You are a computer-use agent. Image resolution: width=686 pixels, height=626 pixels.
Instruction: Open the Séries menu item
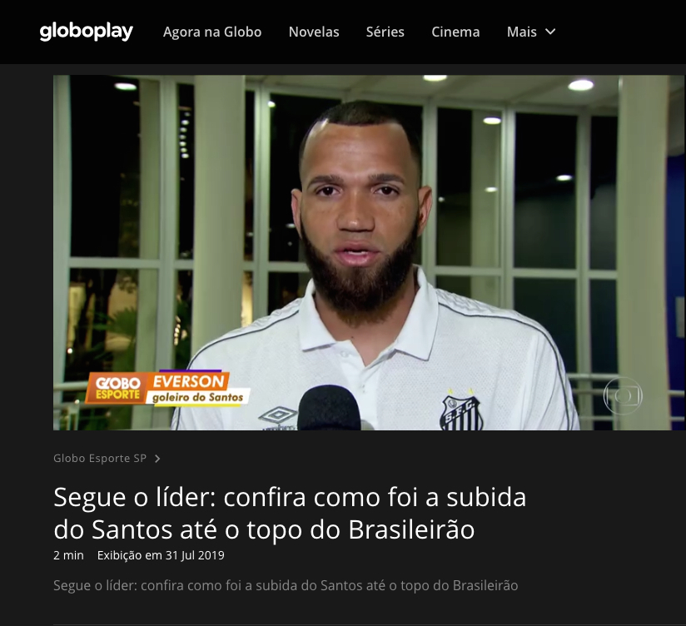(x=385, y=32)
